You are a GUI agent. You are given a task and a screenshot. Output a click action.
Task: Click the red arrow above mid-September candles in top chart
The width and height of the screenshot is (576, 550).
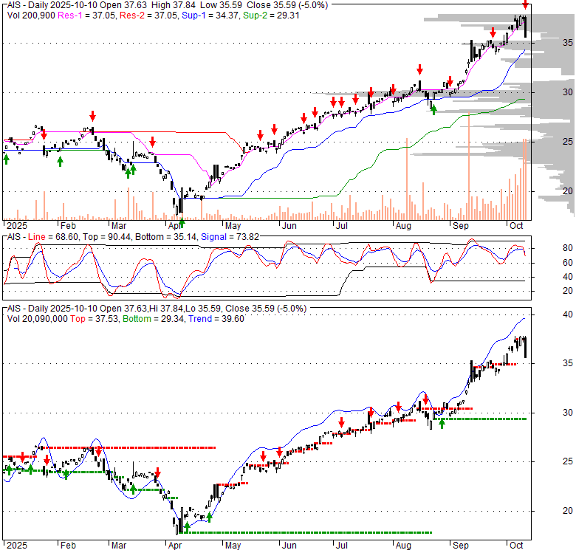(493, 32)
